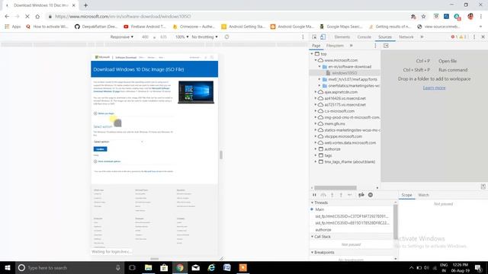Select the tags frame node
This screenshot has width=488, height=274.
click(x=328, y=155)
